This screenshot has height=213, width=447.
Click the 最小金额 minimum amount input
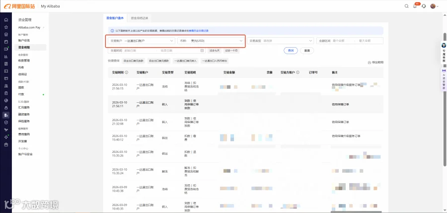click(x=342, y=41)
